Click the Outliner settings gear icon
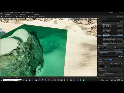Image resolution: width=124 pixels, height=93 pixels. (123, 21)
